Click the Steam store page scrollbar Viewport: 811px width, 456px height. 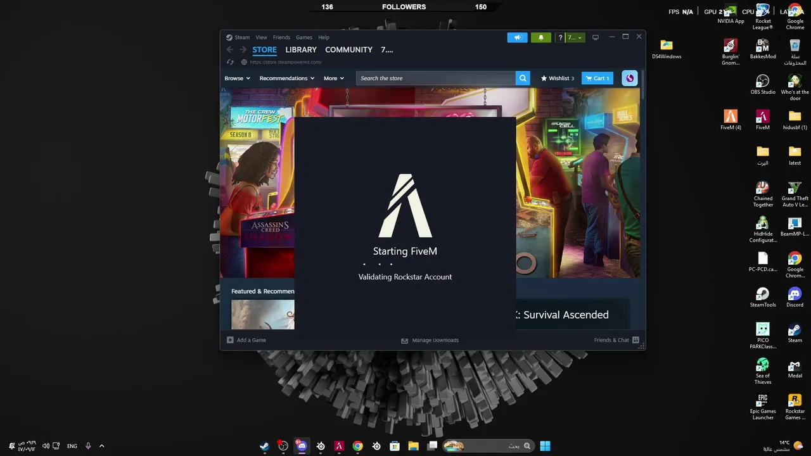click(x=643, y=84)
